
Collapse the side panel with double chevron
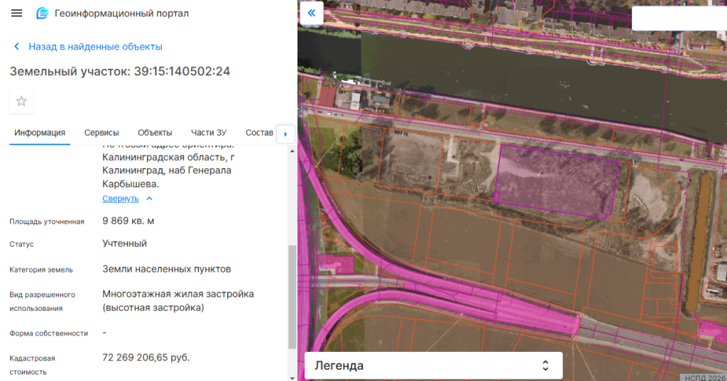(x=312, y=13)
